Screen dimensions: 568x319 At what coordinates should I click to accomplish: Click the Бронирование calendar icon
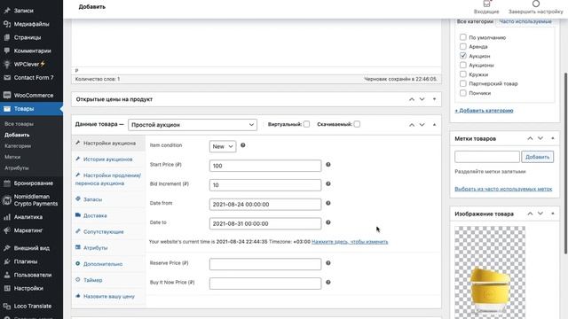(7, 183)
